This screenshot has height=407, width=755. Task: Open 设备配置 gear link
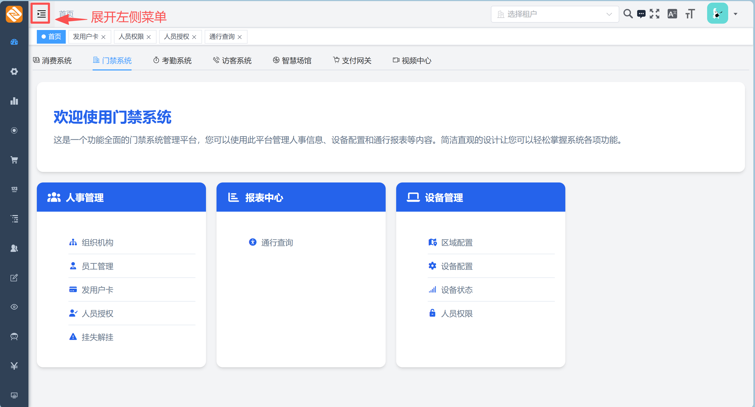point(456,266)
